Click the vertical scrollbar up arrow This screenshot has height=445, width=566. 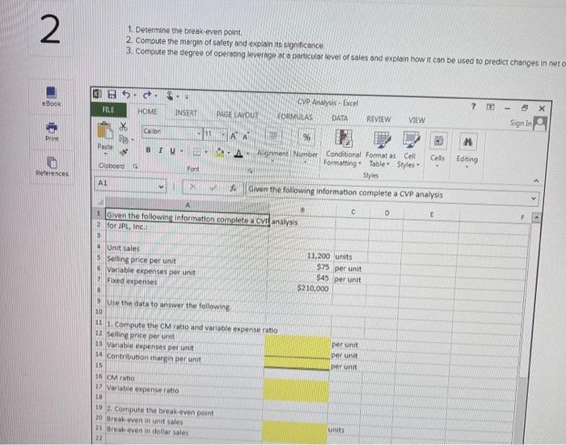(x=536, y=218)
